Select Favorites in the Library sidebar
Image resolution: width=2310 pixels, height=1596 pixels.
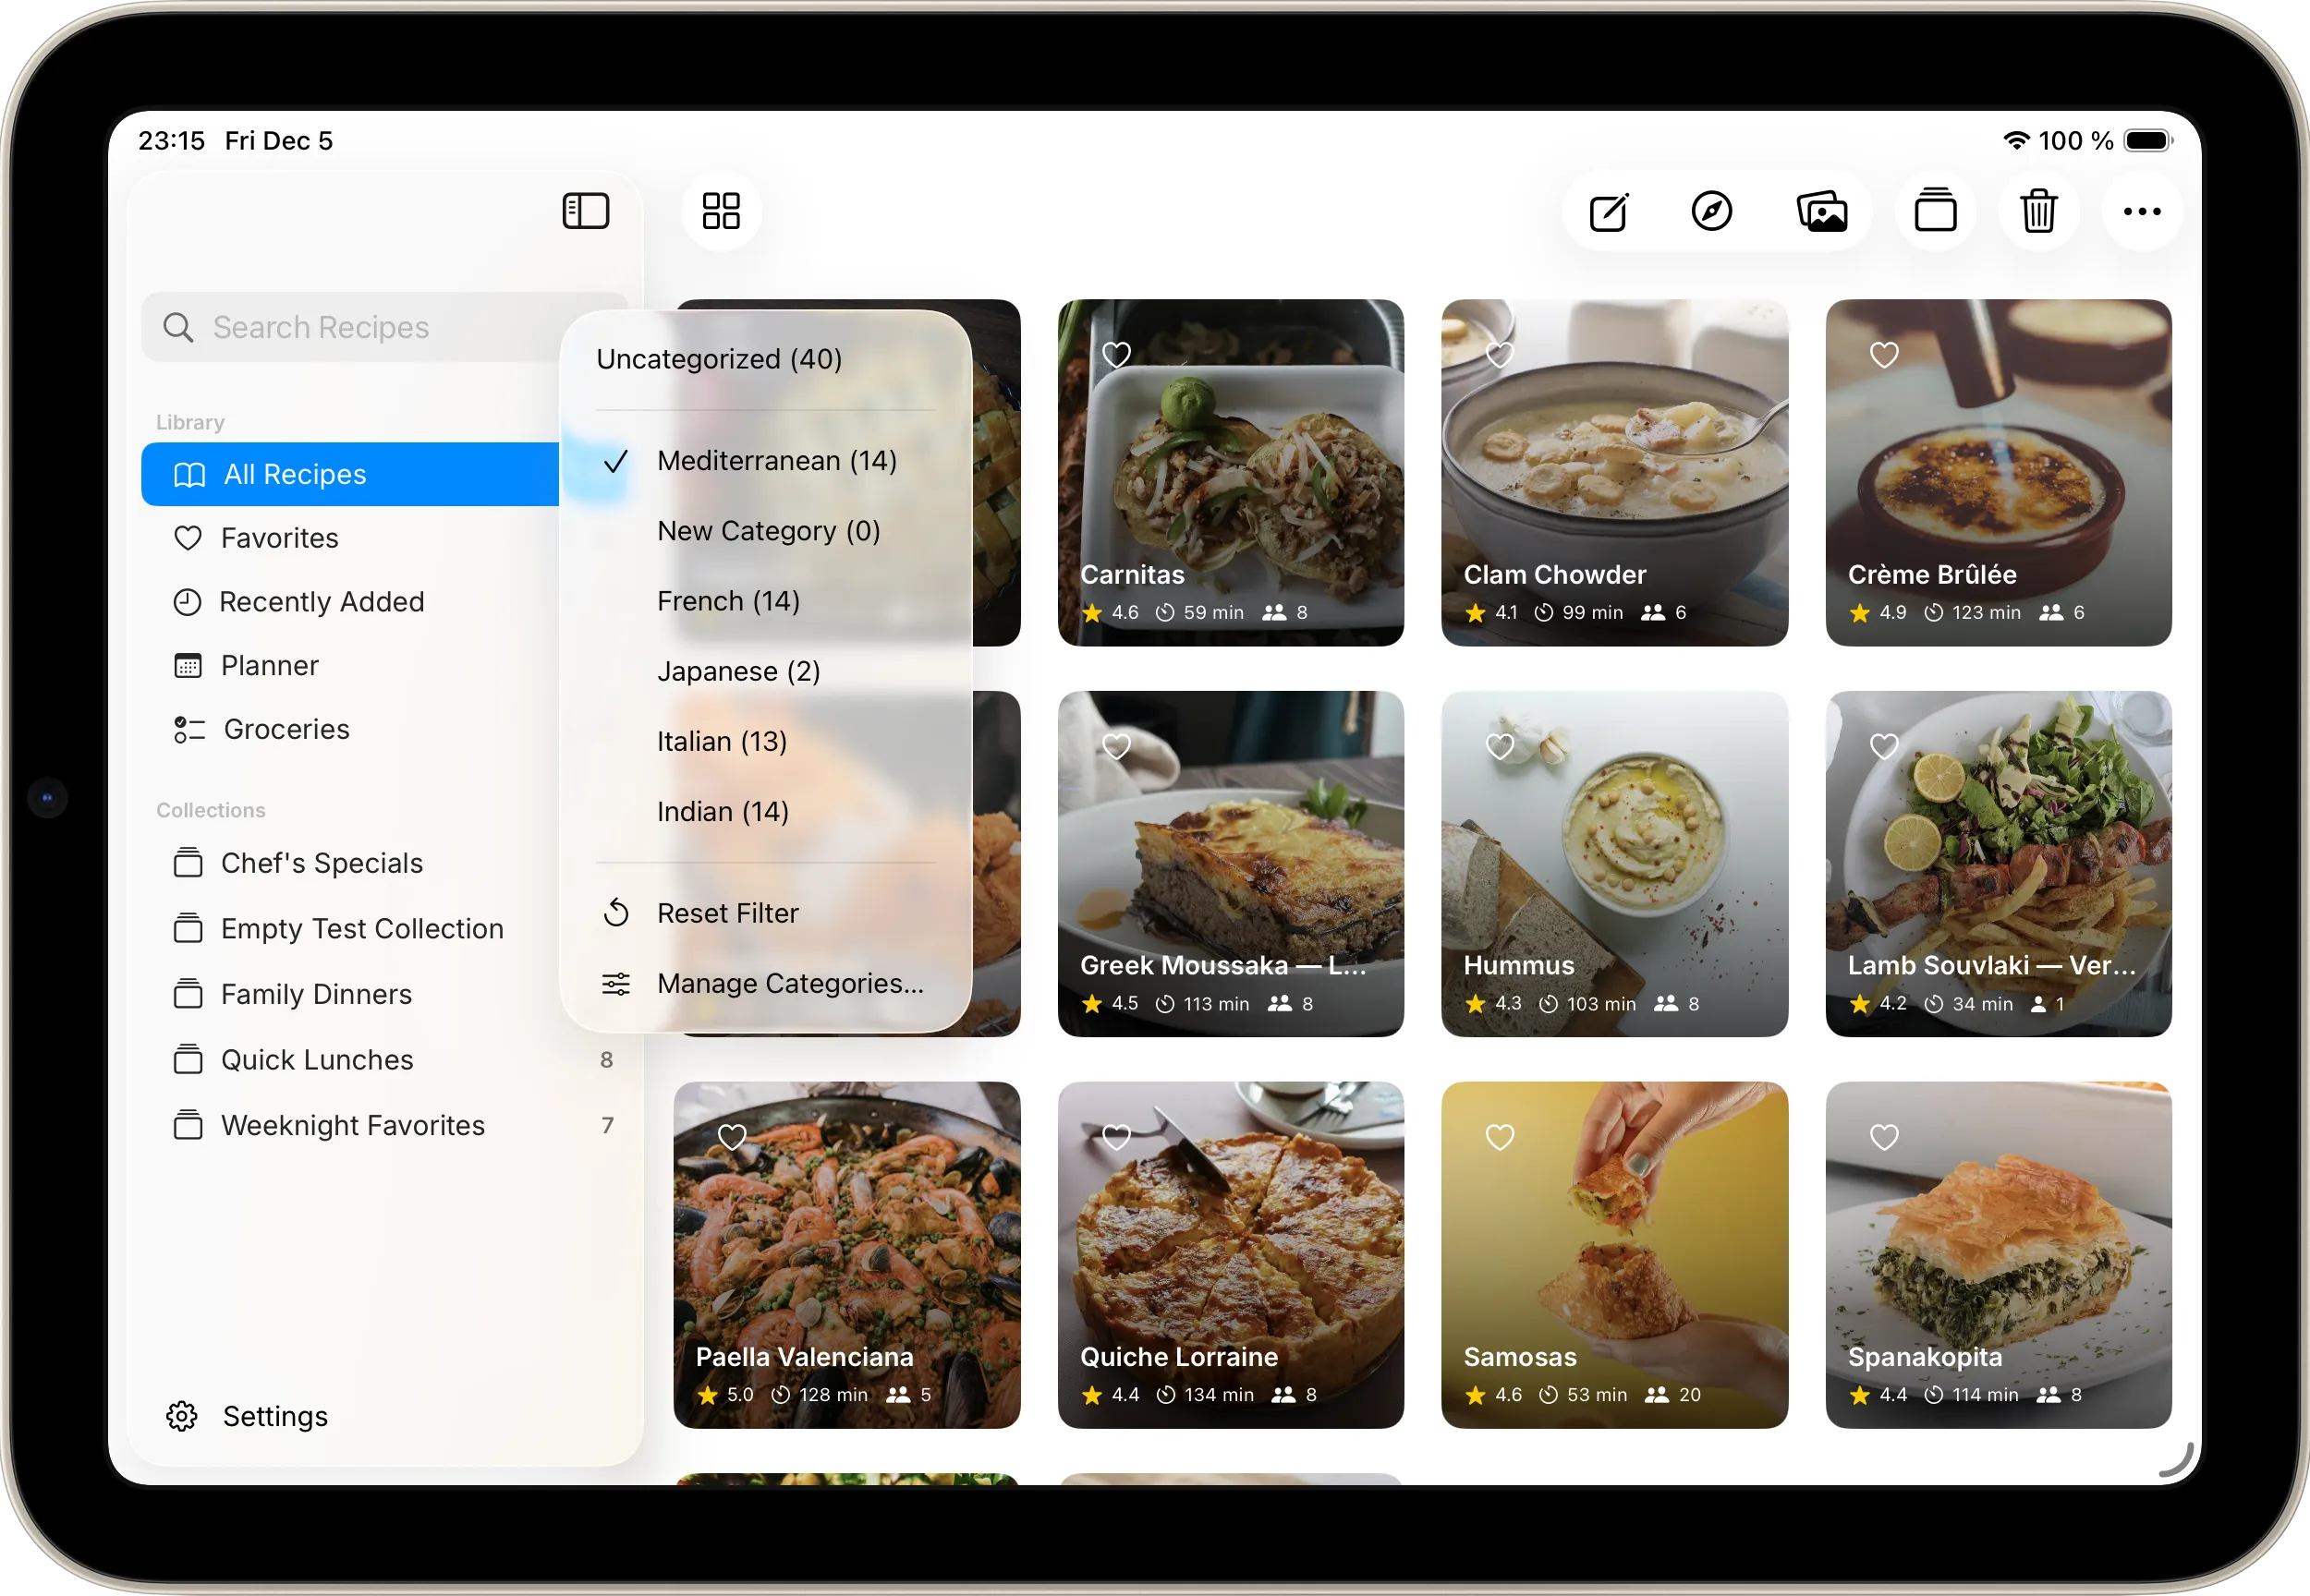pos(280,537)
